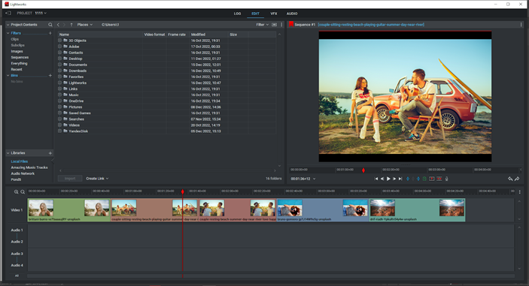
Task: Jump to the previous cut in the viewer
Action: 376,179
